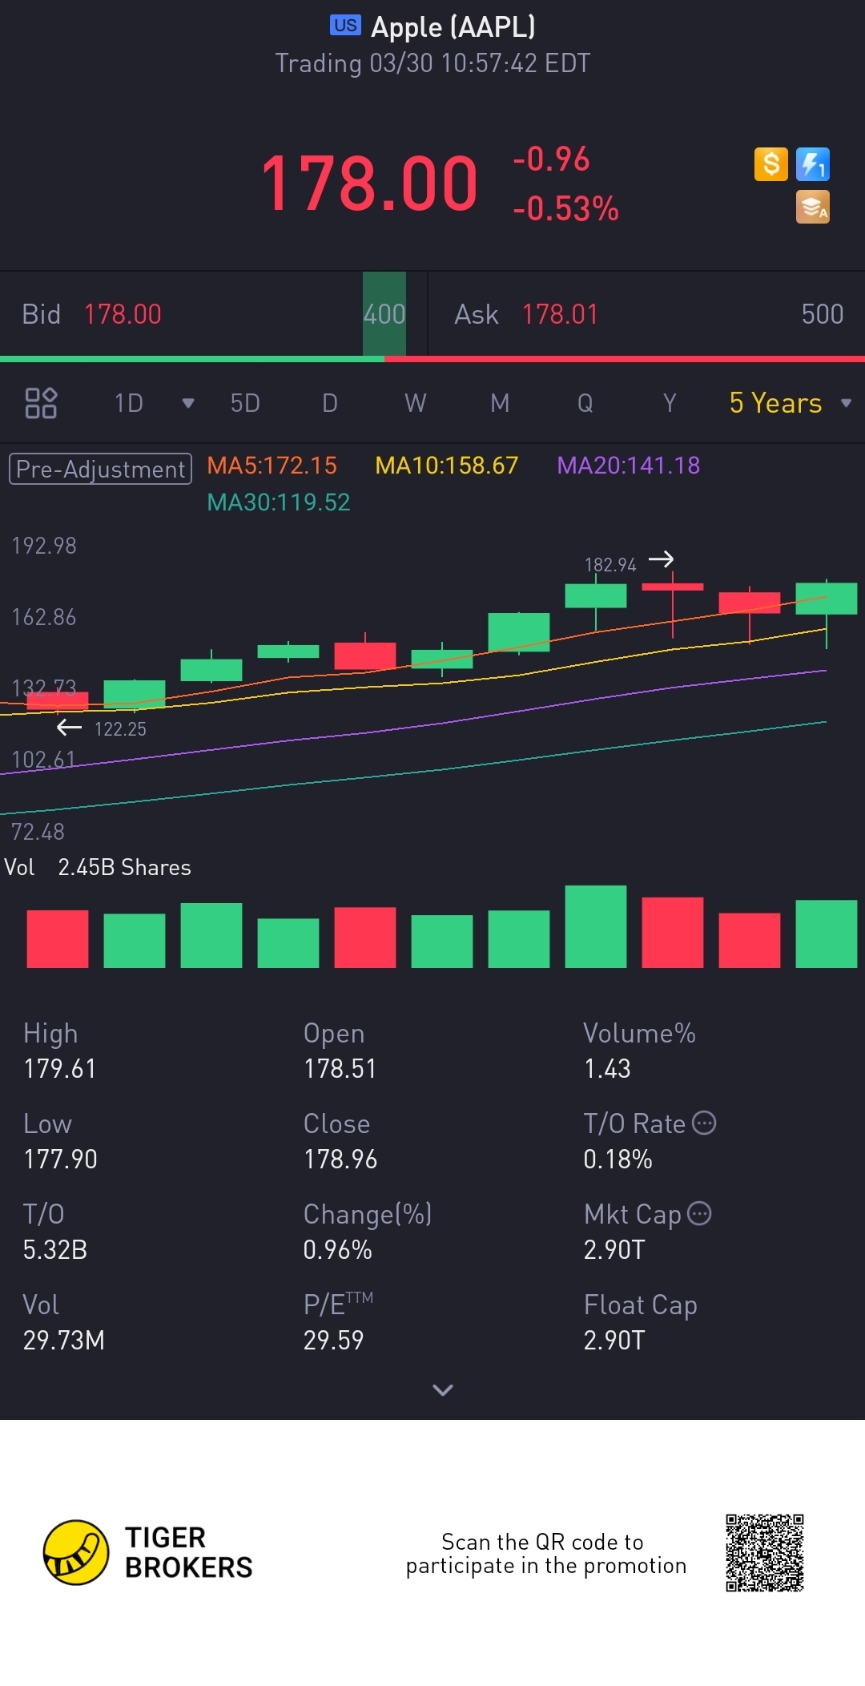865x1686 pixels.
Task: Tap the US market flag badge
Action: point(345,26)
